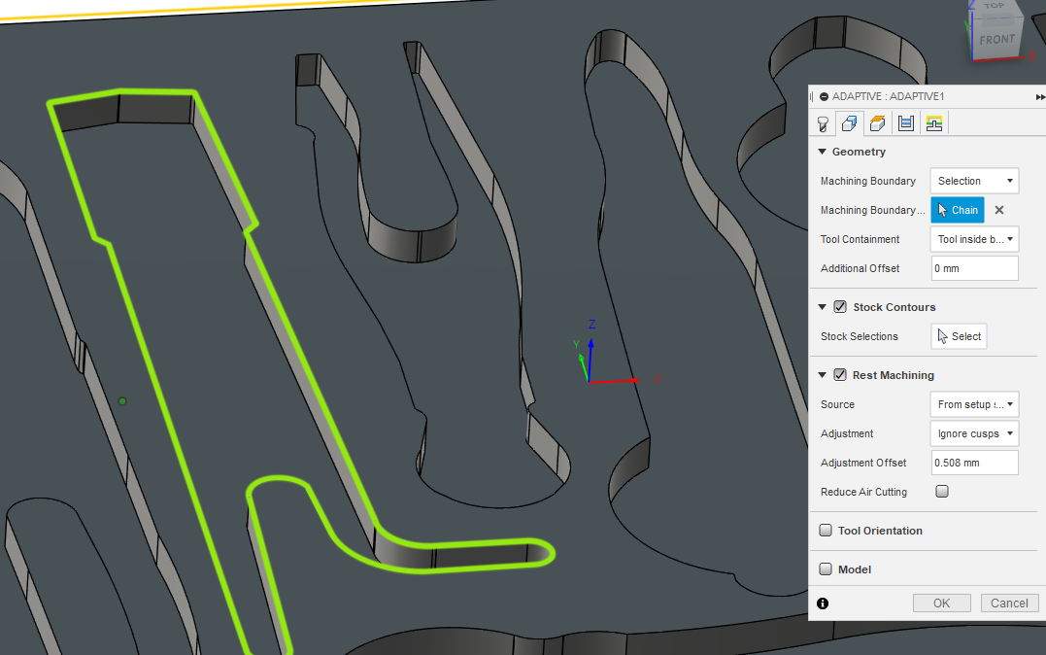
Task: Open the Machining Boundary dropdown
Action: point(974,181)
